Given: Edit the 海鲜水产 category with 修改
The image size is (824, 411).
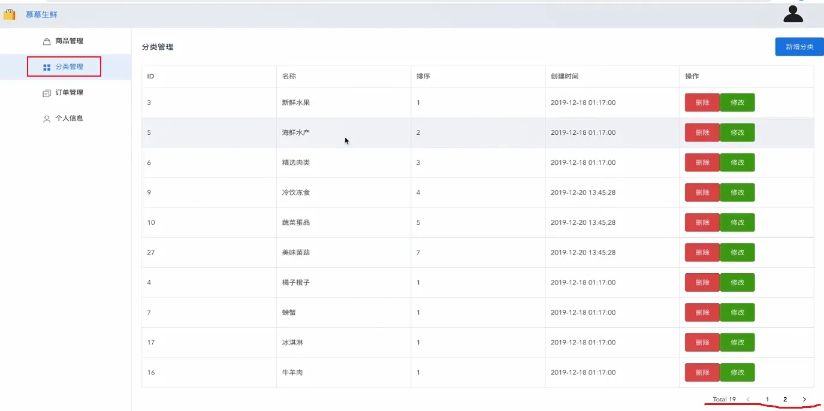Looking at the screenshot, I should point(737,132).
